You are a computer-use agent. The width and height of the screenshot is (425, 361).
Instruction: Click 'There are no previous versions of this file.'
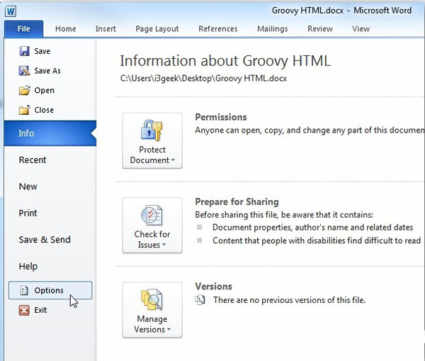coord(289,300)
